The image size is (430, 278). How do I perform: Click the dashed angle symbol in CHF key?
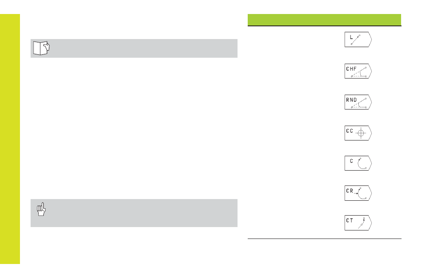[x=359, y=72]
